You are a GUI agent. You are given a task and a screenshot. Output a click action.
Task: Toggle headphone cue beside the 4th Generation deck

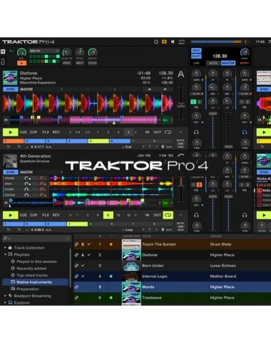coord(196,215)
